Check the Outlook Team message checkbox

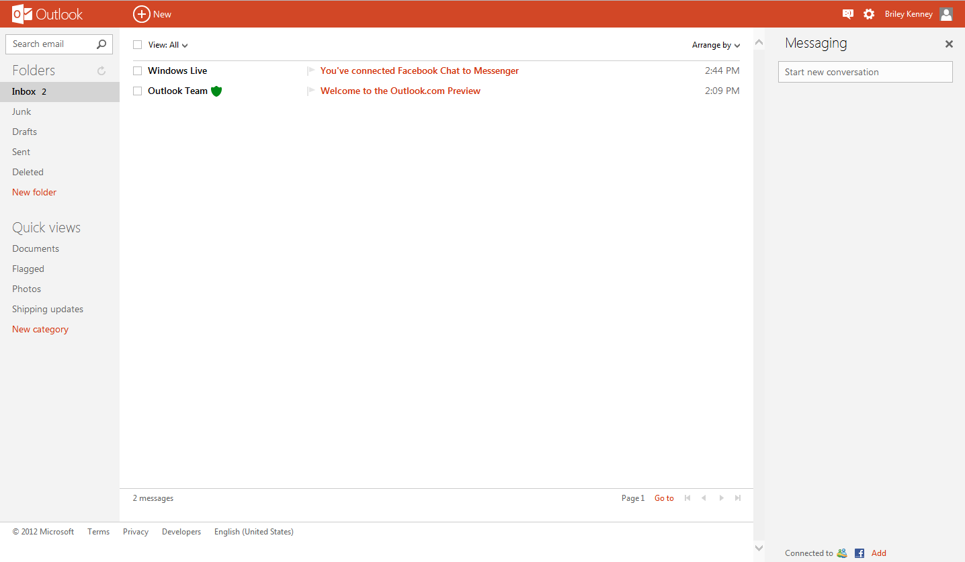(x=138, y=91)
